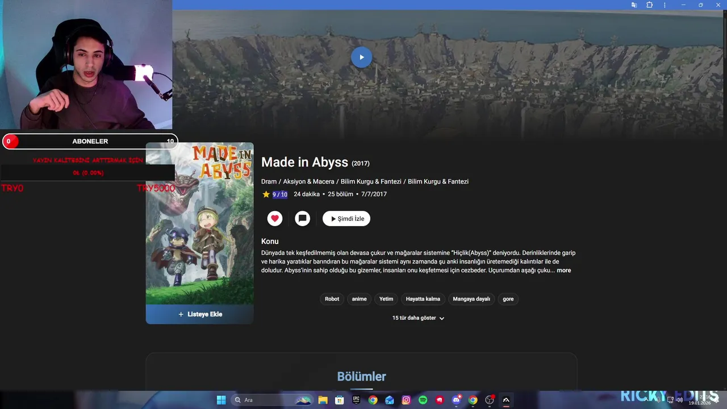
Task: Open the Aksiyon & Macera genre link
Action: pyautogui.click(x=309, y=182)
